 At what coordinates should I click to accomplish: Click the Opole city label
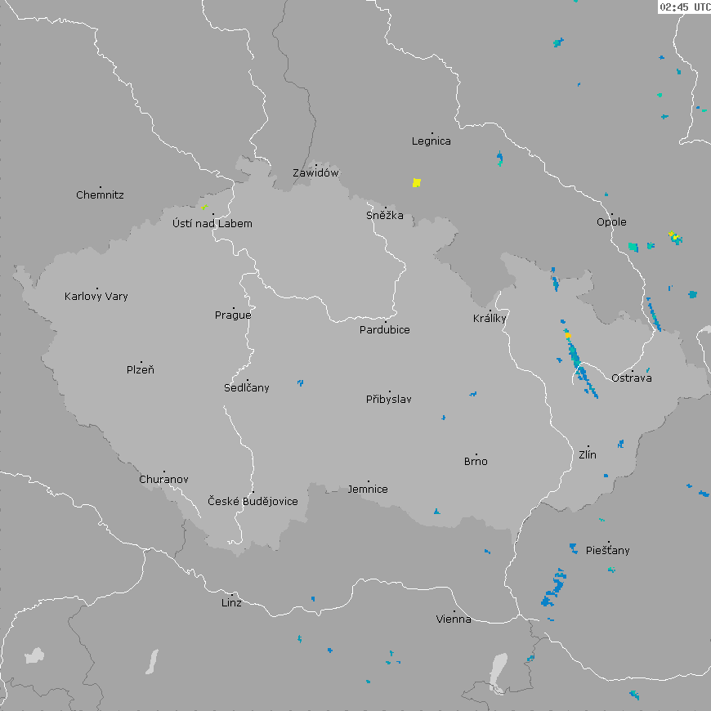[611, 222]
